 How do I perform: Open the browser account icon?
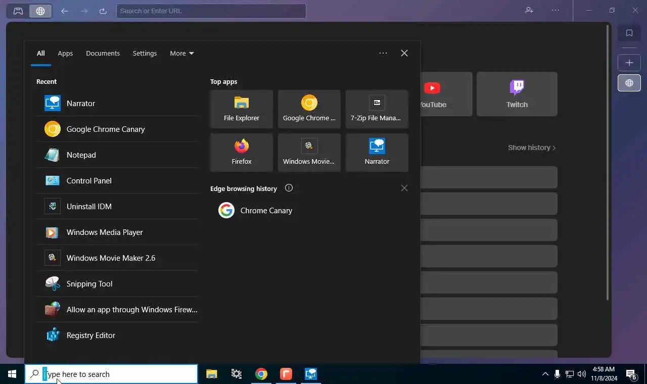529,10
